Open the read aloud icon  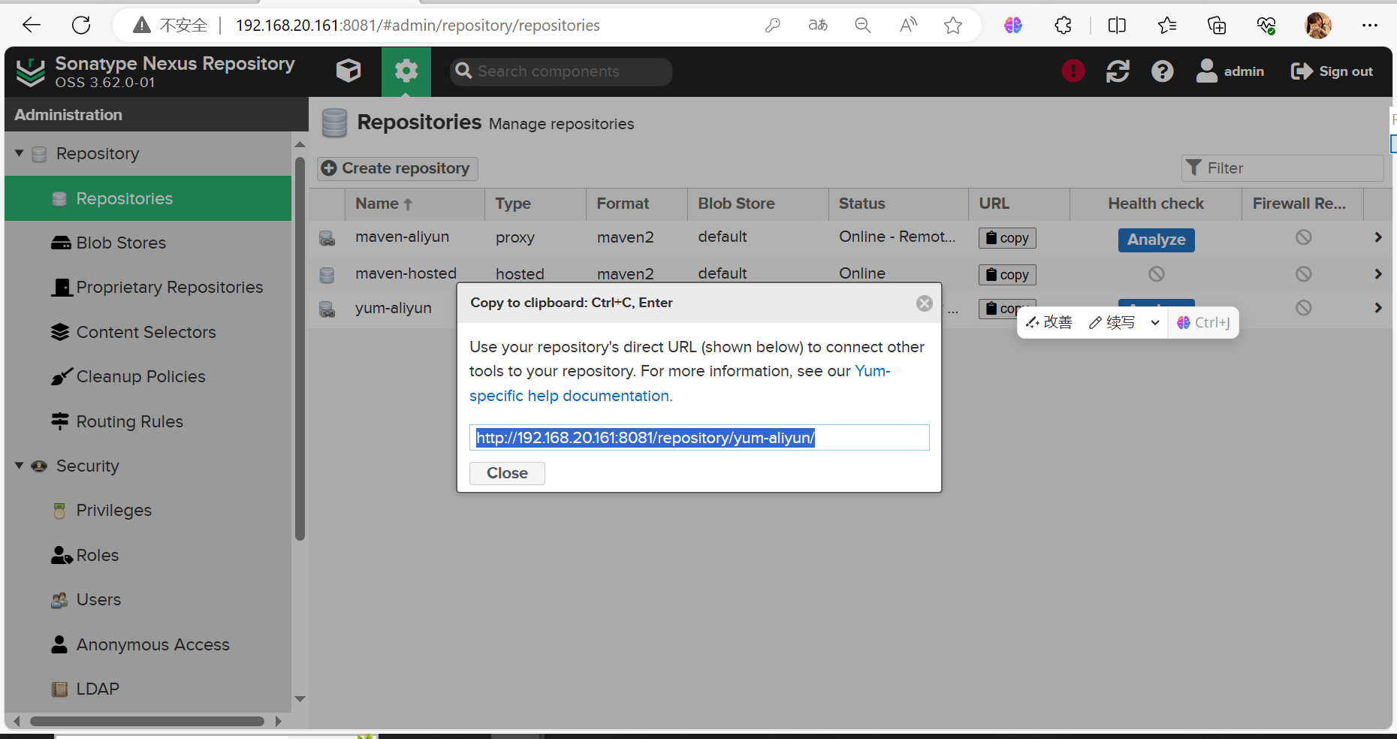[908, 26]
